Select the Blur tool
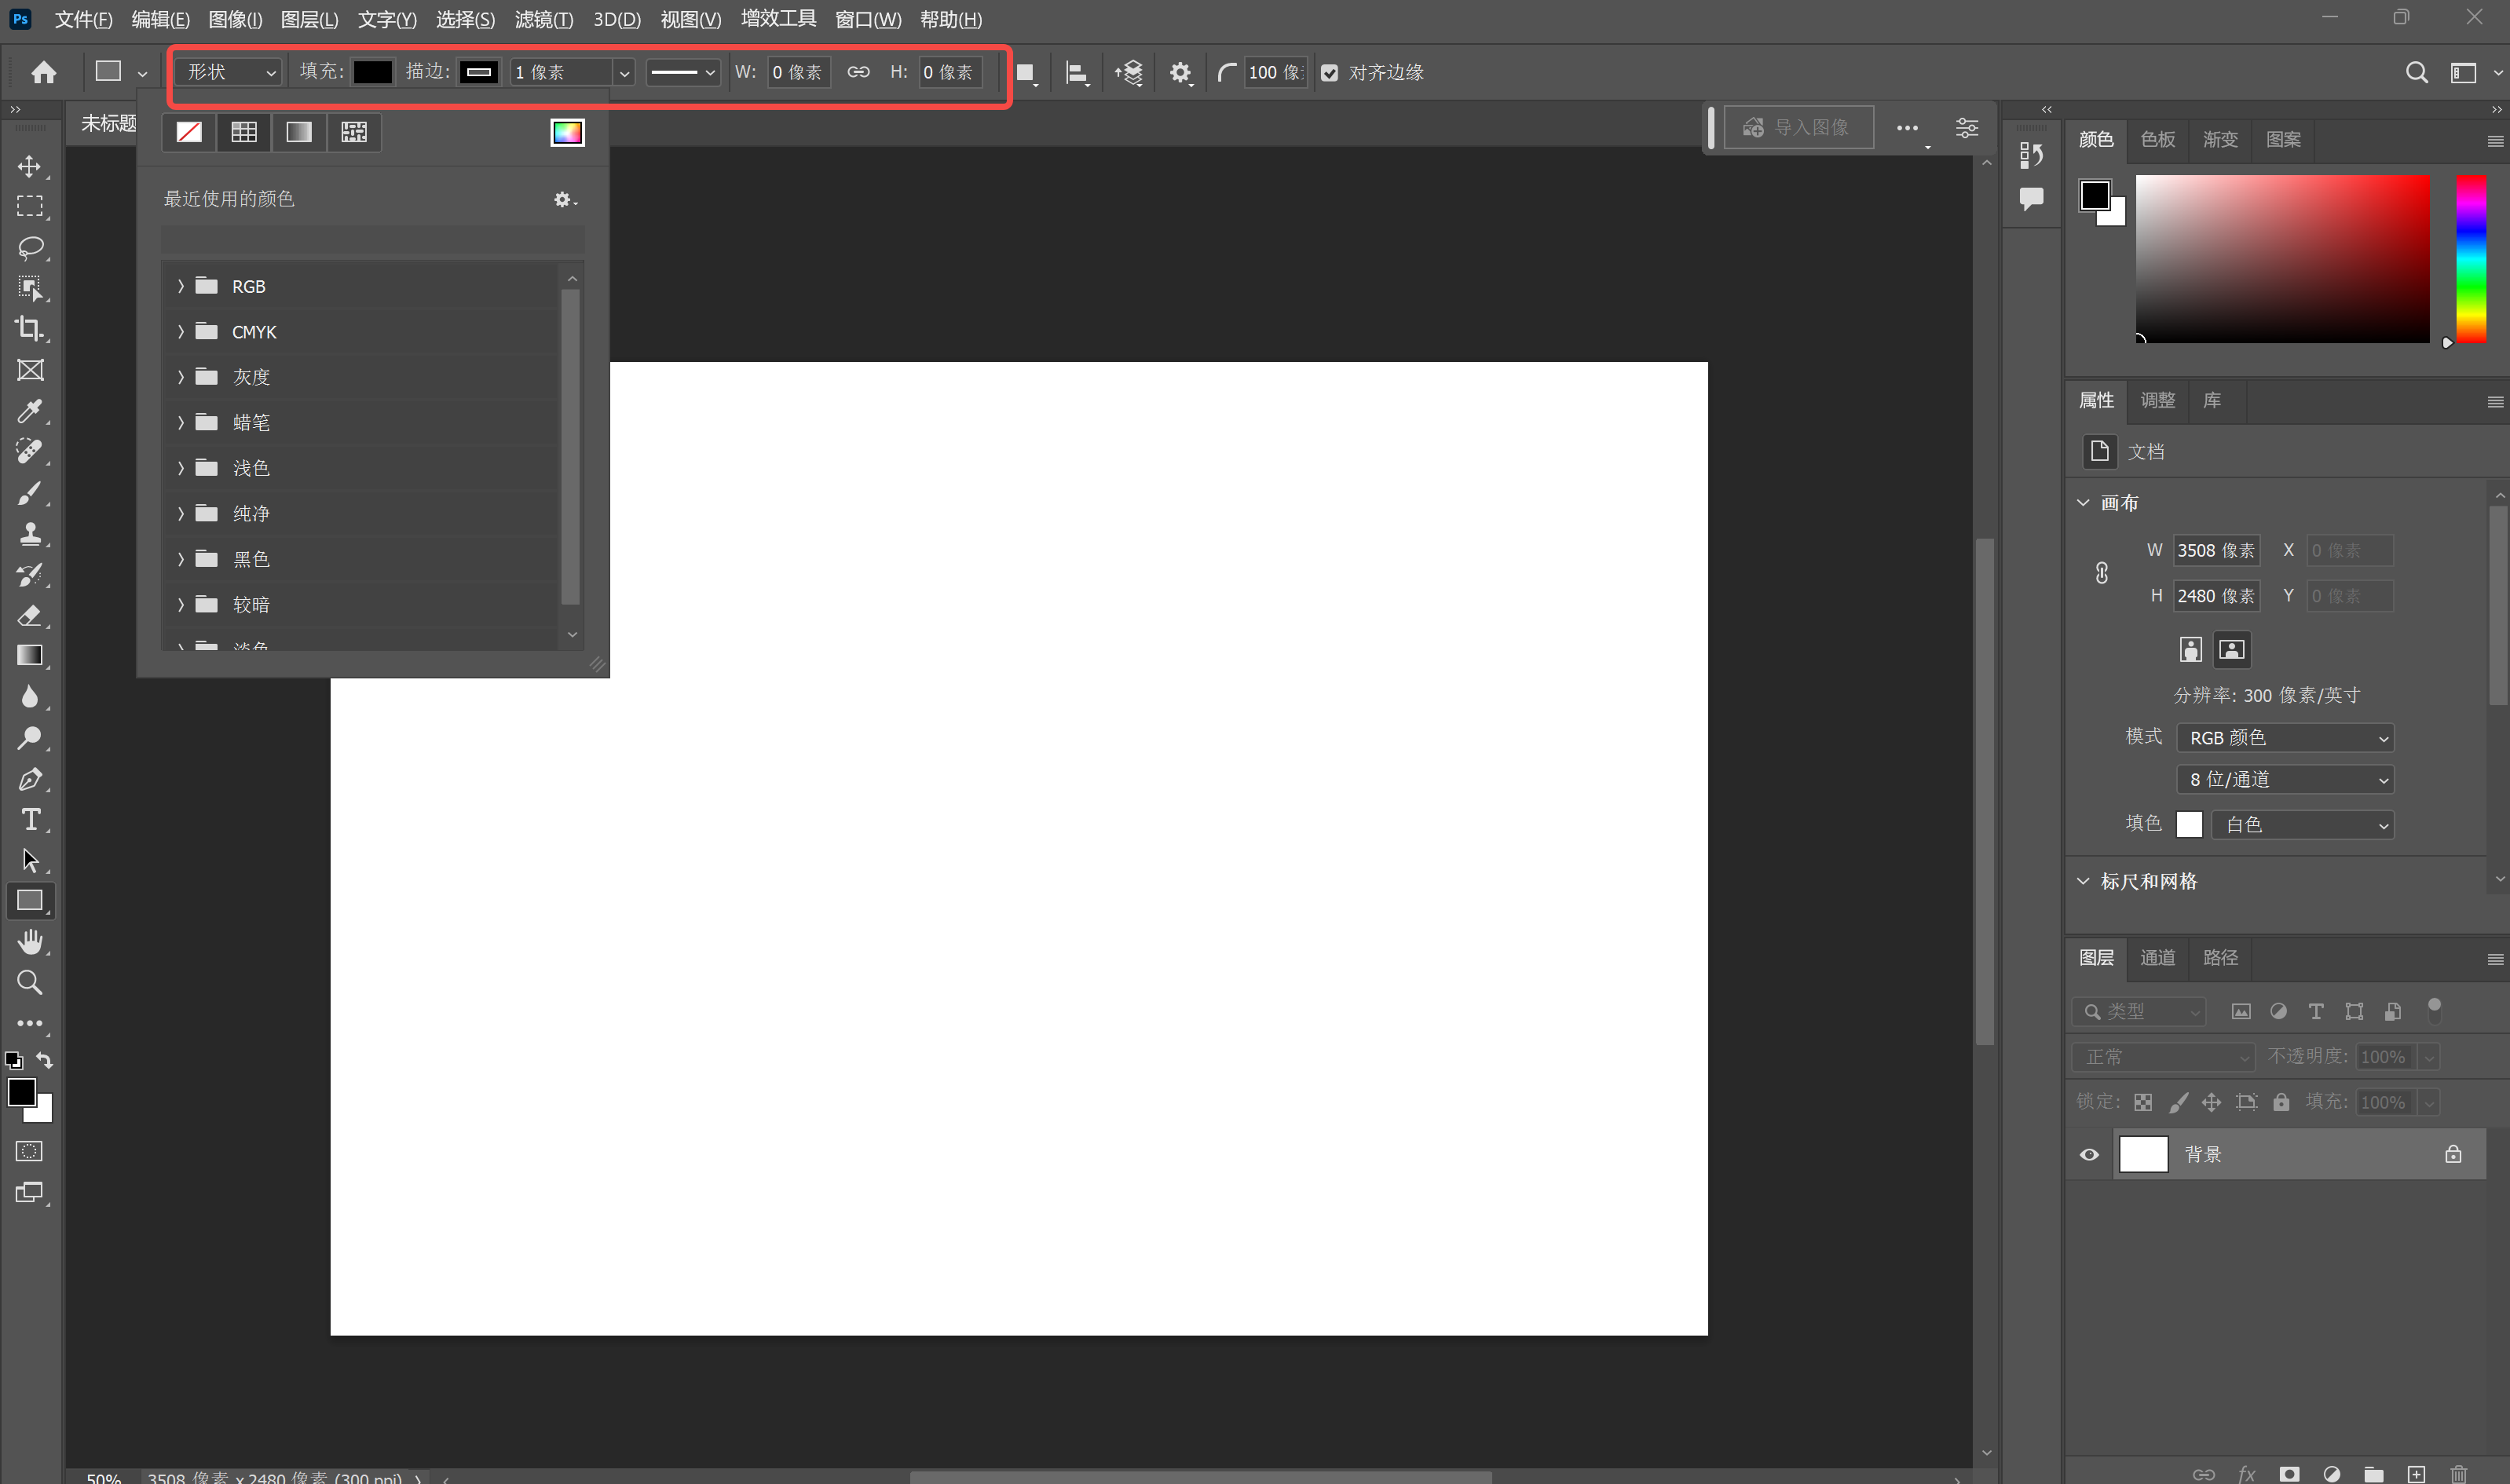 coord(30,697)
